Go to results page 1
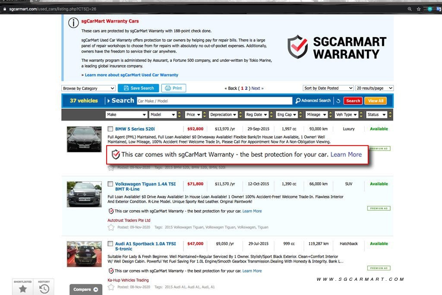Image resolution: width=442 pixels, height=295 pixels. [x=242, y=88]
